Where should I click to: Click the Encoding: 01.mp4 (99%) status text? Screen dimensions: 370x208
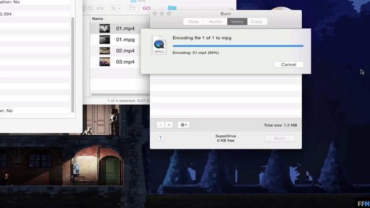click(195, 53)
